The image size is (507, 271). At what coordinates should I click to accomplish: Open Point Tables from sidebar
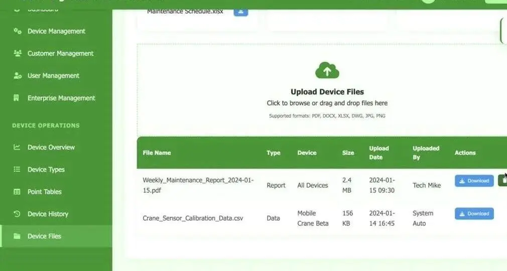[56, 192]
